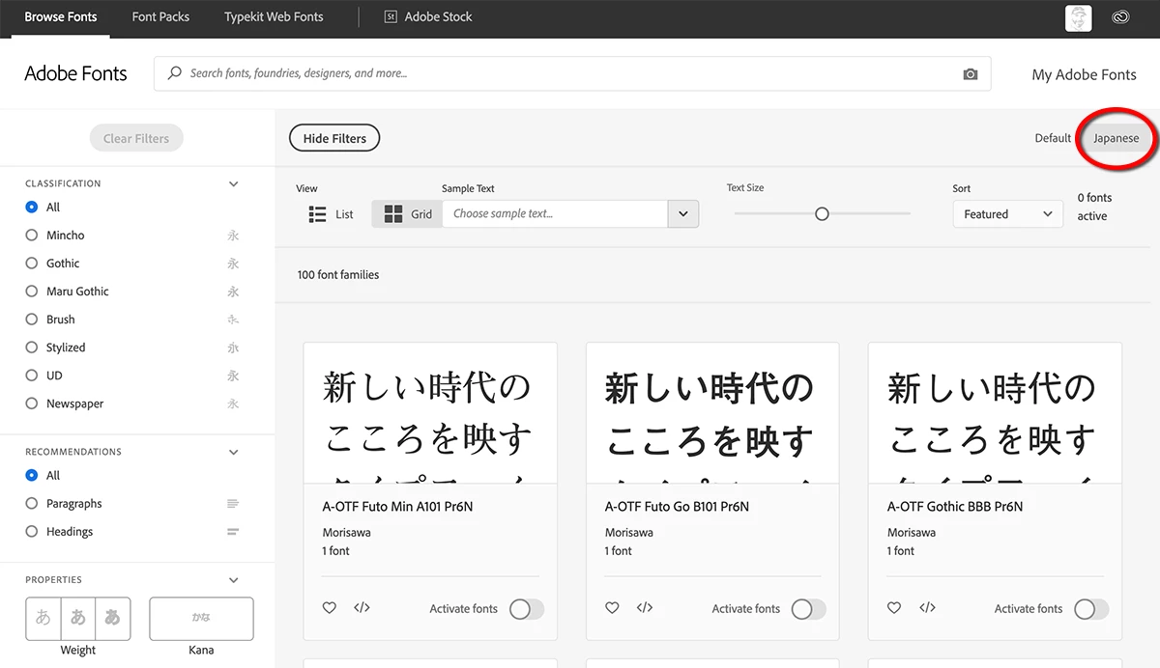The height and width of the screenshot is (668, 1160).
Task: Switch to Japanese language mode
Action: [x=1116, y=138]
